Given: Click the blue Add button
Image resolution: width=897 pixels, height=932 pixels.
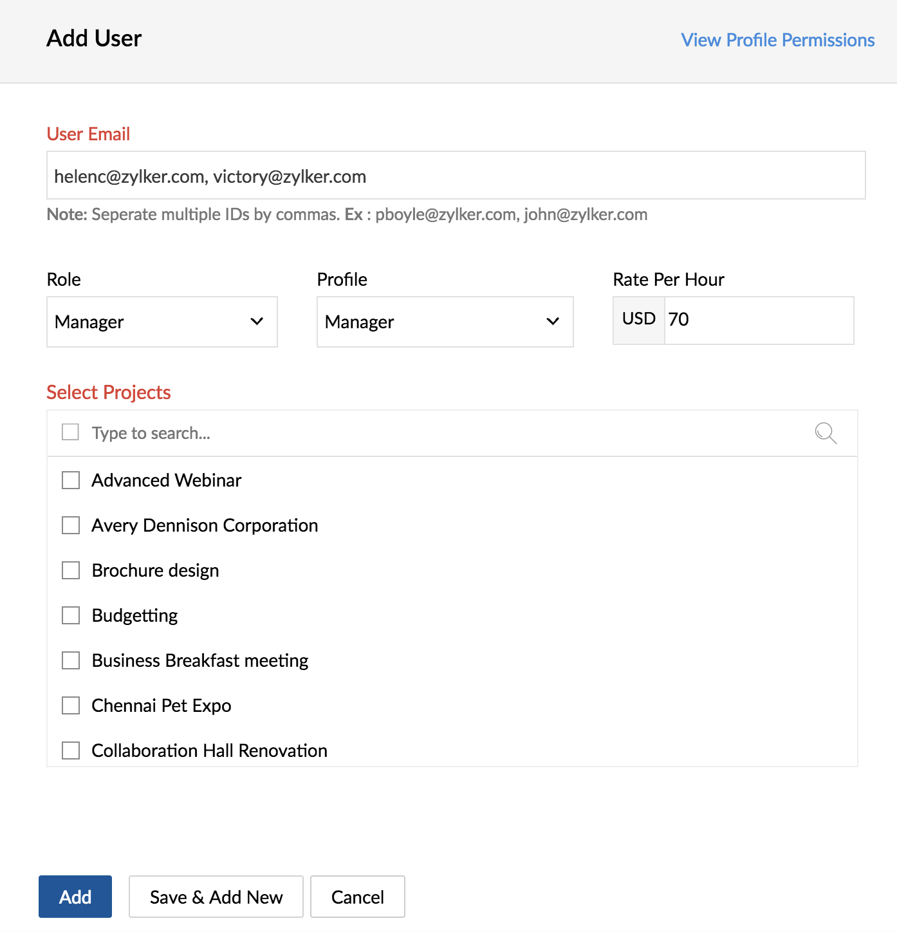Looking at the screenshot, I should (75, 897).
